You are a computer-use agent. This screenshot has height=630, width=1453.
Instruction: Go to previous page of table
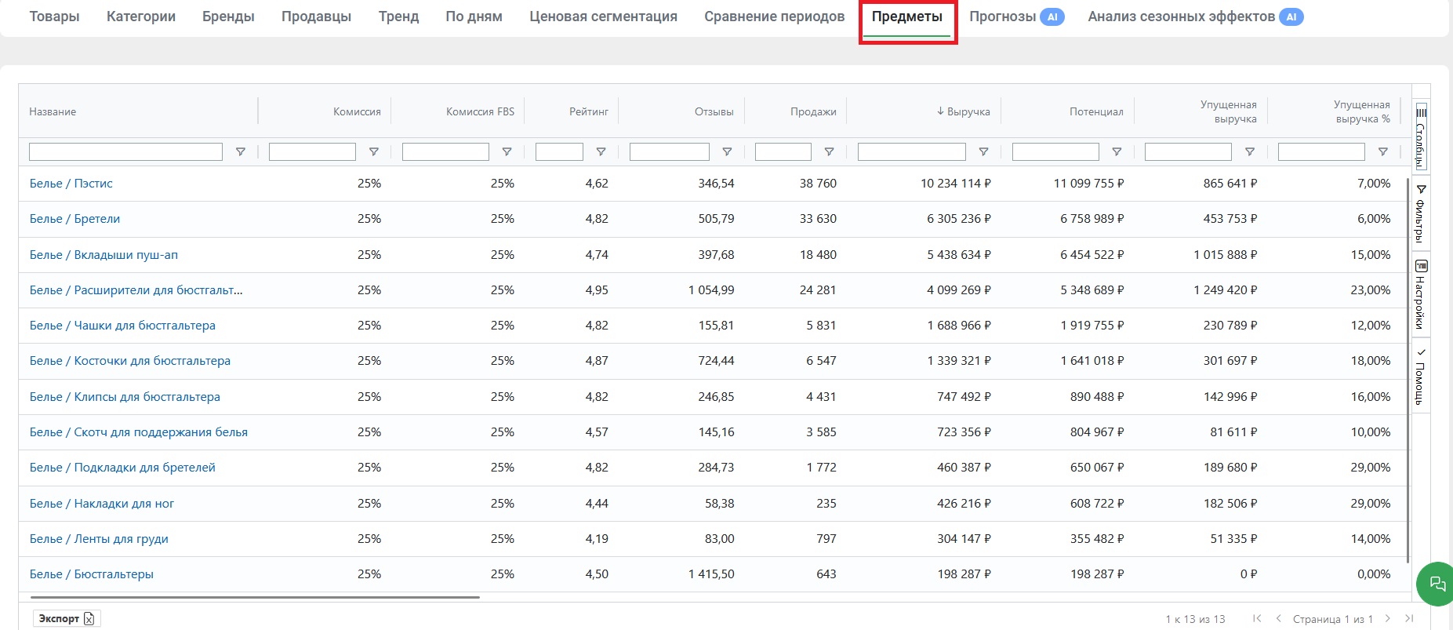pos(1278,618)
